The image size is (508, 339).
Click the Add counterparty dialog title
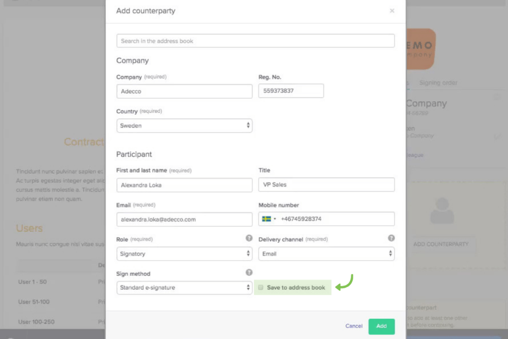145,11
